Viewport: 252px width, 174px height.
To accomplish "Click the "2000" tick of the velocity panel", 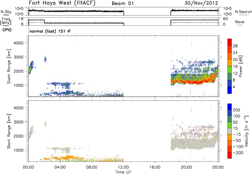I will [x=19, y=136].
